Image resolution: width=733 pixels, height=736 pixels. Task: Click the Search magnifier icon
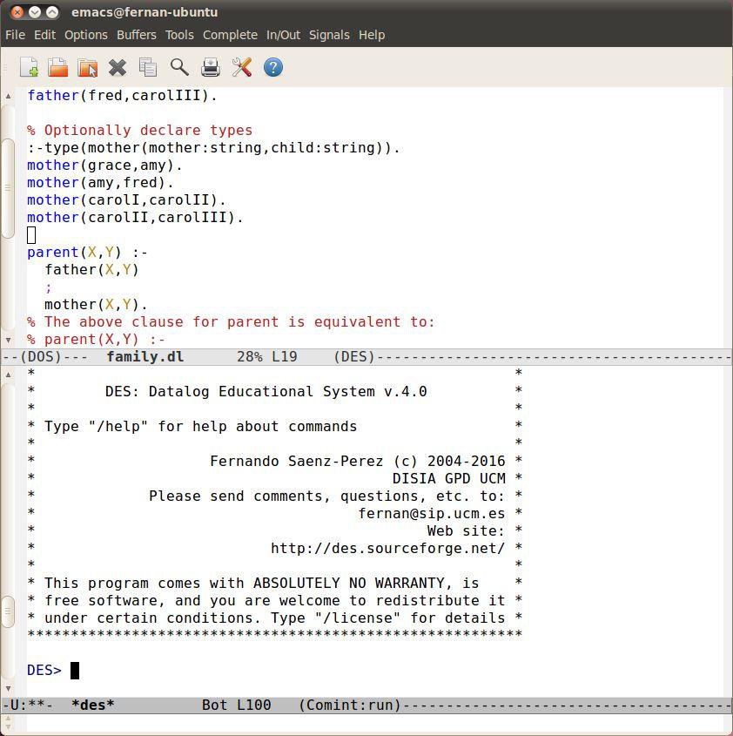tap(179, 67)
